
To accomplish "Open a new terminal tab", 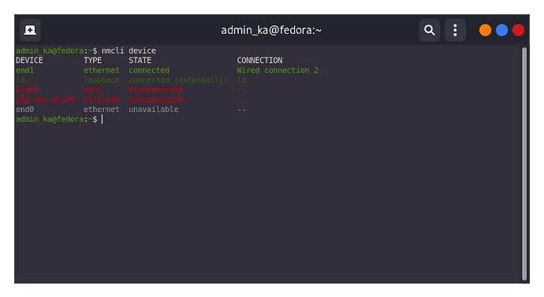I will 30,30.
